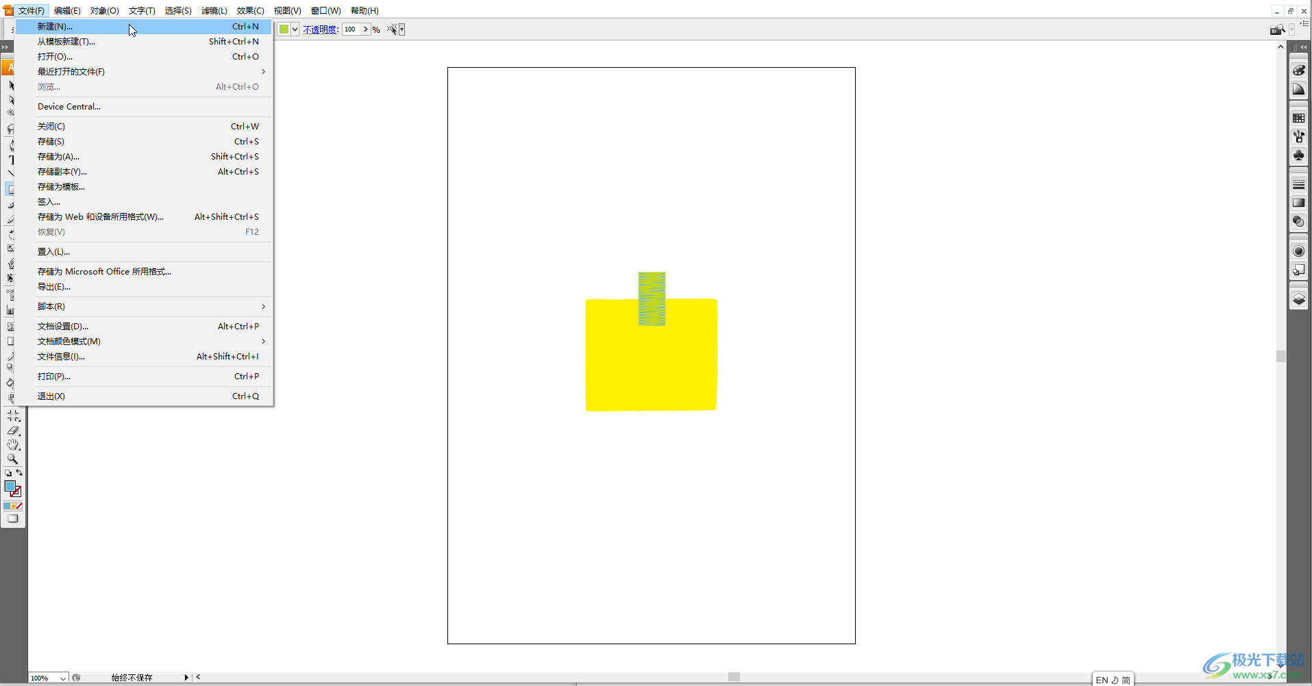
Task: Open the 效果(C) menu
Action: click(x=250, y=10)
